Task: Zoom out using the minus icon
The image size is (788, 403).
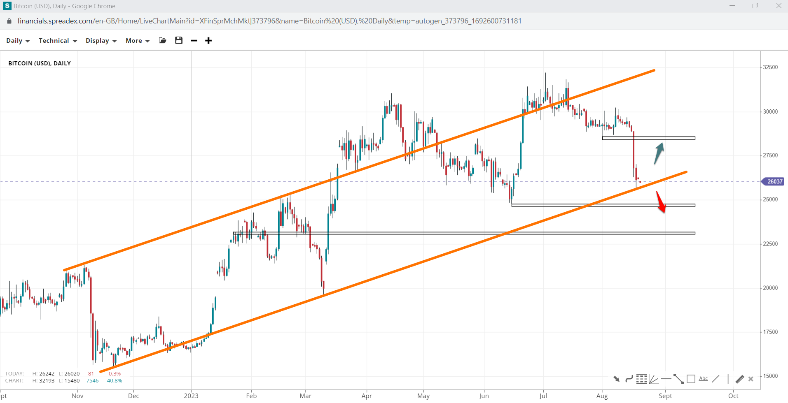Action: [x=194, y=40]
